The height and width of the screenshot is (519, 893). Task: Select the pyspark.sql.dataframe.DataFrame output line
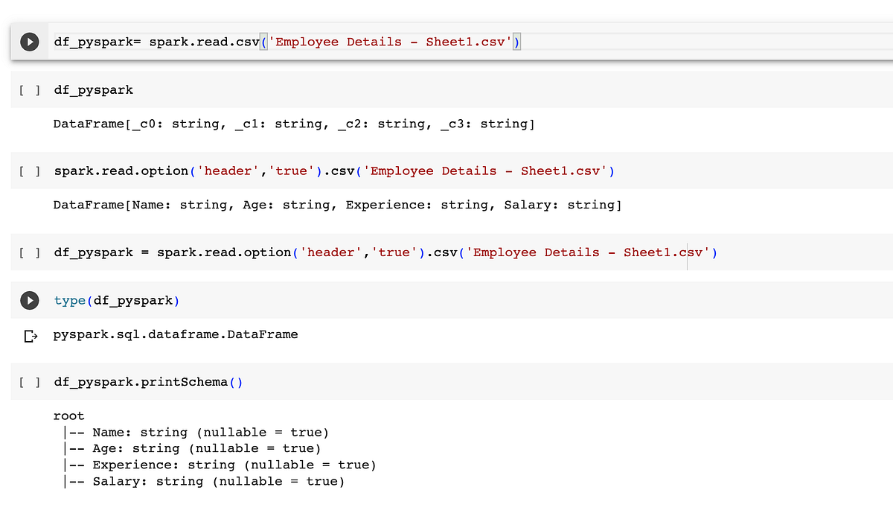tap(175, 334)
